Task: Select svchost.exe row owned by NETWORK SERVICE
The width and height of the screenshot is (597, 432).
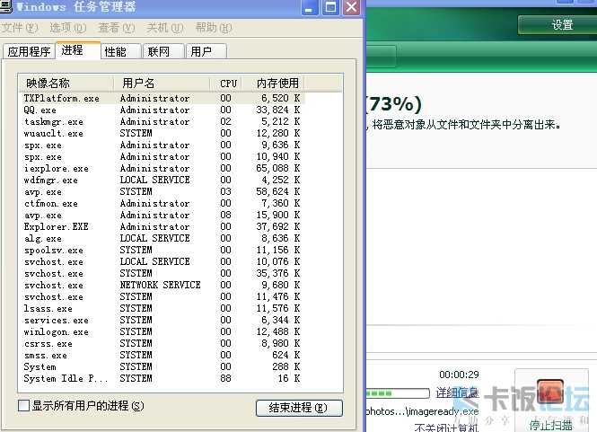Action: 162,285
